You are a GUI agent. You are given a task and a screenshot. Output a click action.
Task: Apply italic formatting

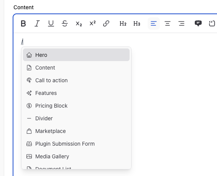pos(37,23)
